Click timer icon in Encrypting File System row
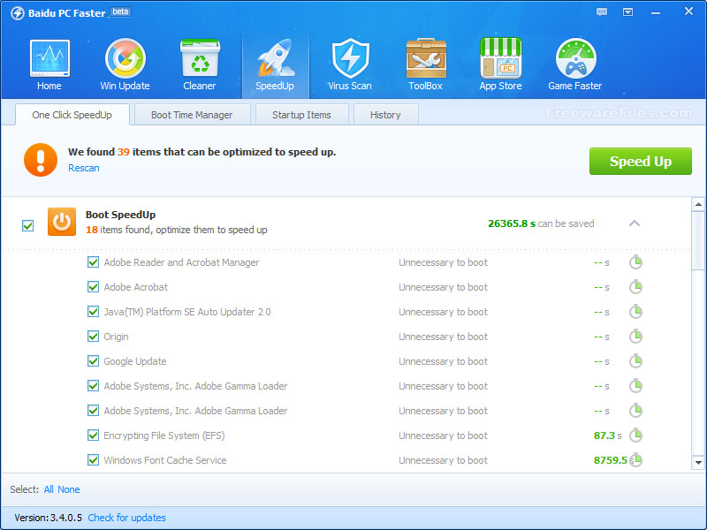 click(x=635, y=435)
